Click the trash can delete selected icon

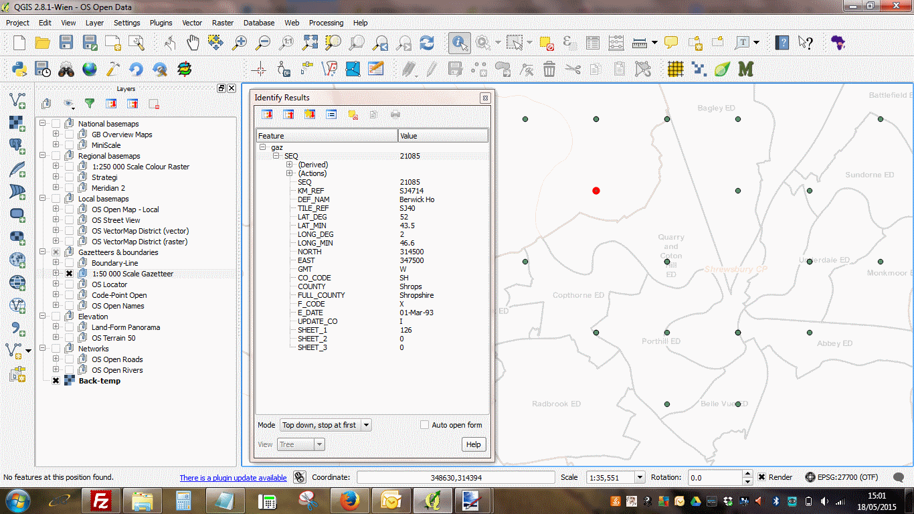click(x=549, y=69)
